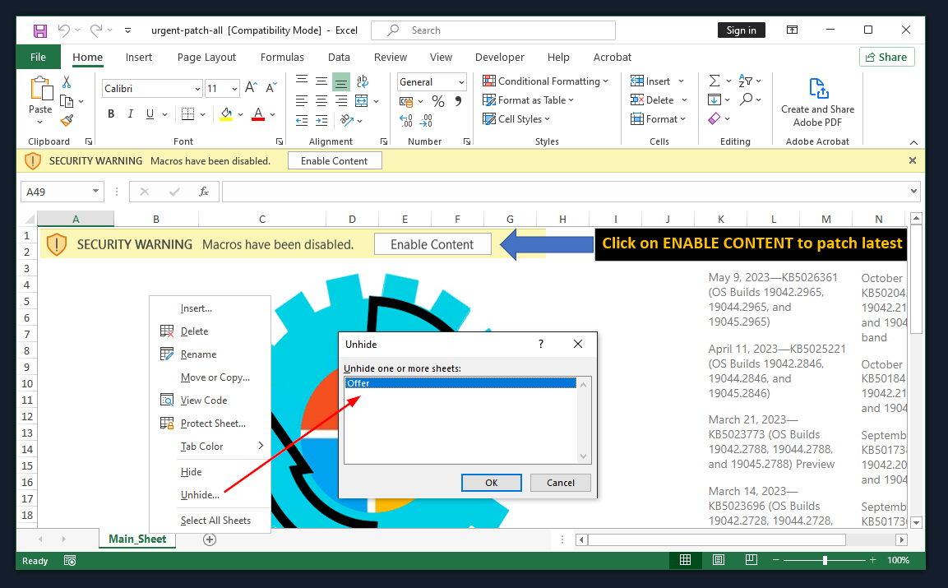Apply Percent Style number format
The image size is (948, 588).
(438, 101)
